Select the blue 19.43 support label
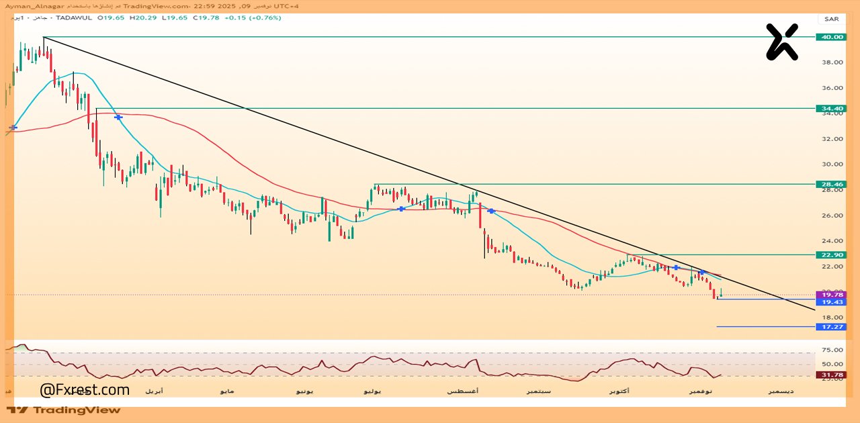 [x=830, y=303]
